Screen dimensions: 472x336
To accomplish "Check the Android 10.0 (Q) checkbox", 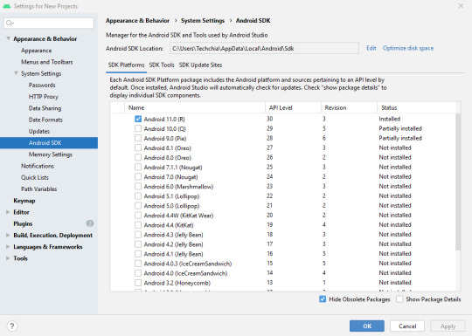I will (138, 128).
